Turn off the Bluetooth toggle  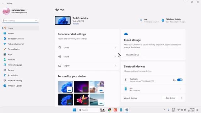click(x=180, y=80)
